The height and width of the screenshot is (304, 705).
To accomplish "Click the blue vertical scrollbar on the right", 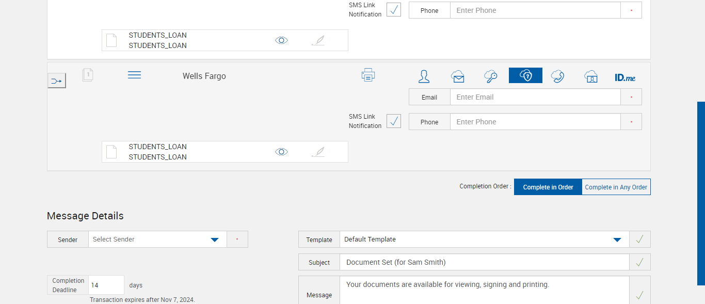I will (x=701, y=193).
